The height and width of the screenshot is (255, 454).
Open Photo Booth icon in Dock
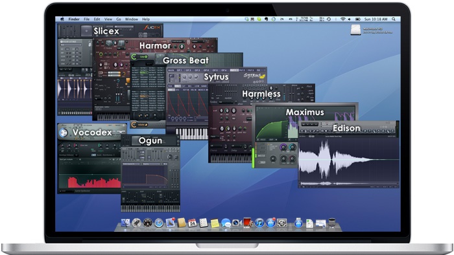point(248,223)
